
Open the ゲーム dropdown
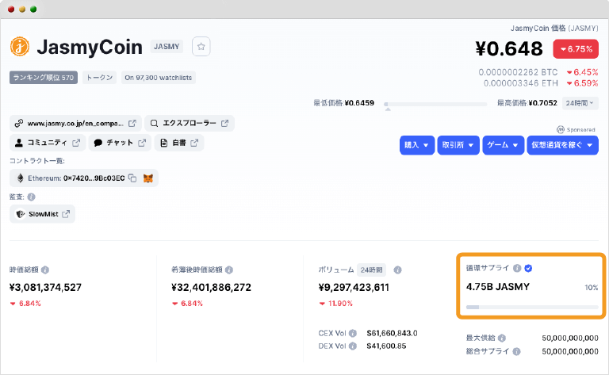tap(504, 145)
